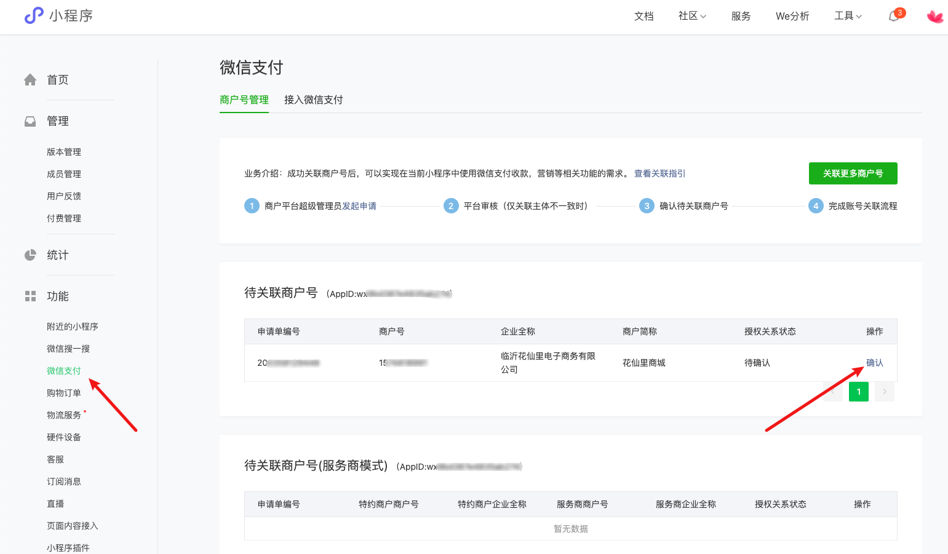Screen dimensions: 948x554
Task: Click the home icon beside 首页
Action: tap(30, 80)
